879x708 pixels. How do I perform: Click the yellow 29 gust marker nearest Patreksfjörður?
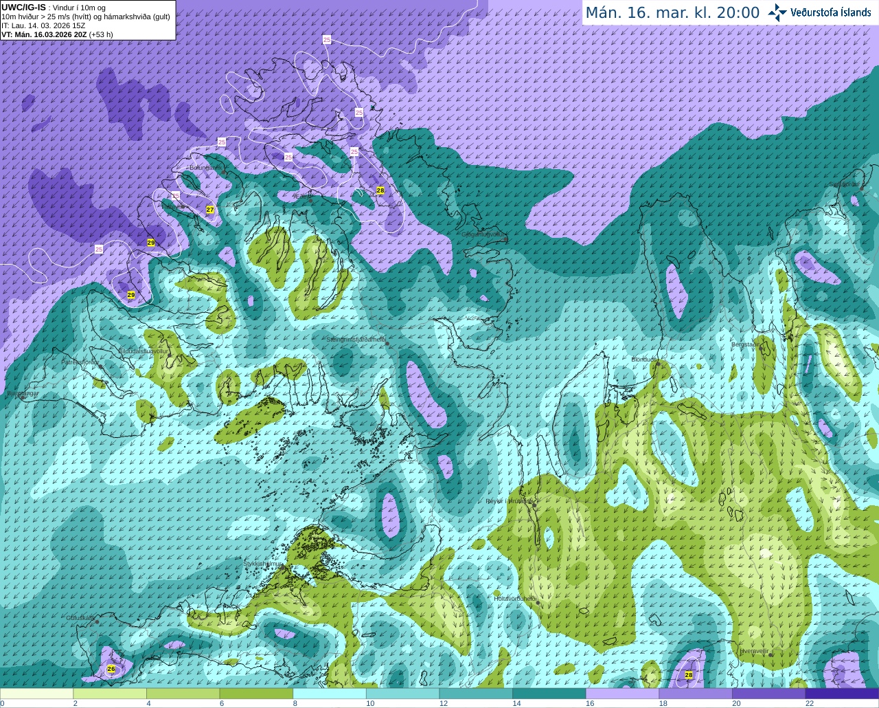131,295
